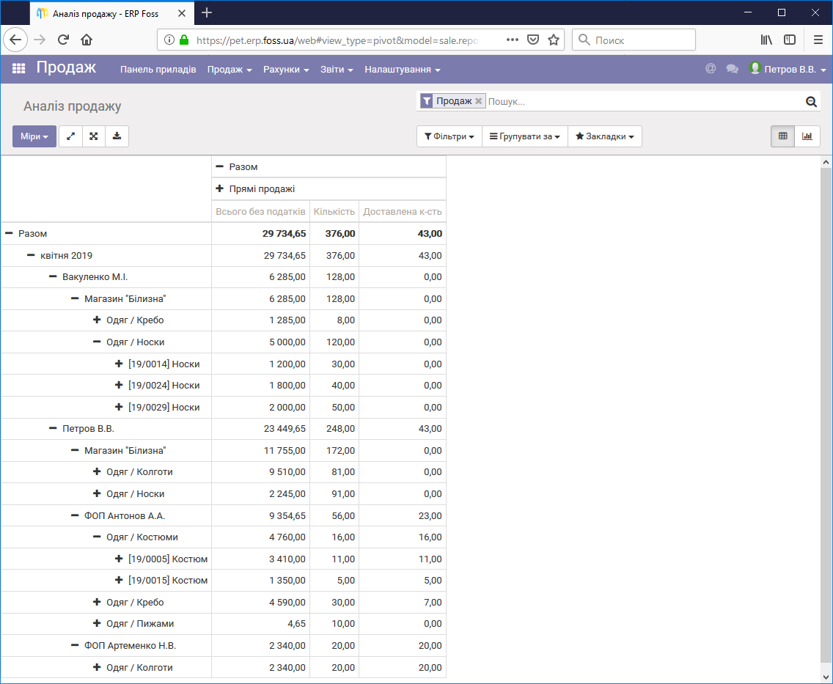Open Firefox hamburger menu

(x=818, y=40)
